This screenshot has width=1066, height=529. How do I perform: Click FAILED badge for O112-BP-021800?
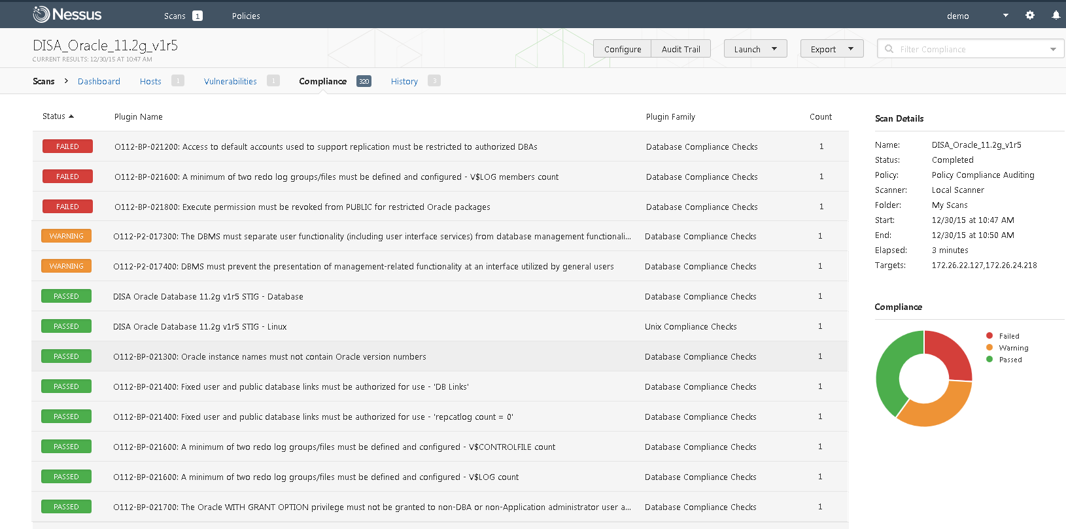67,207
